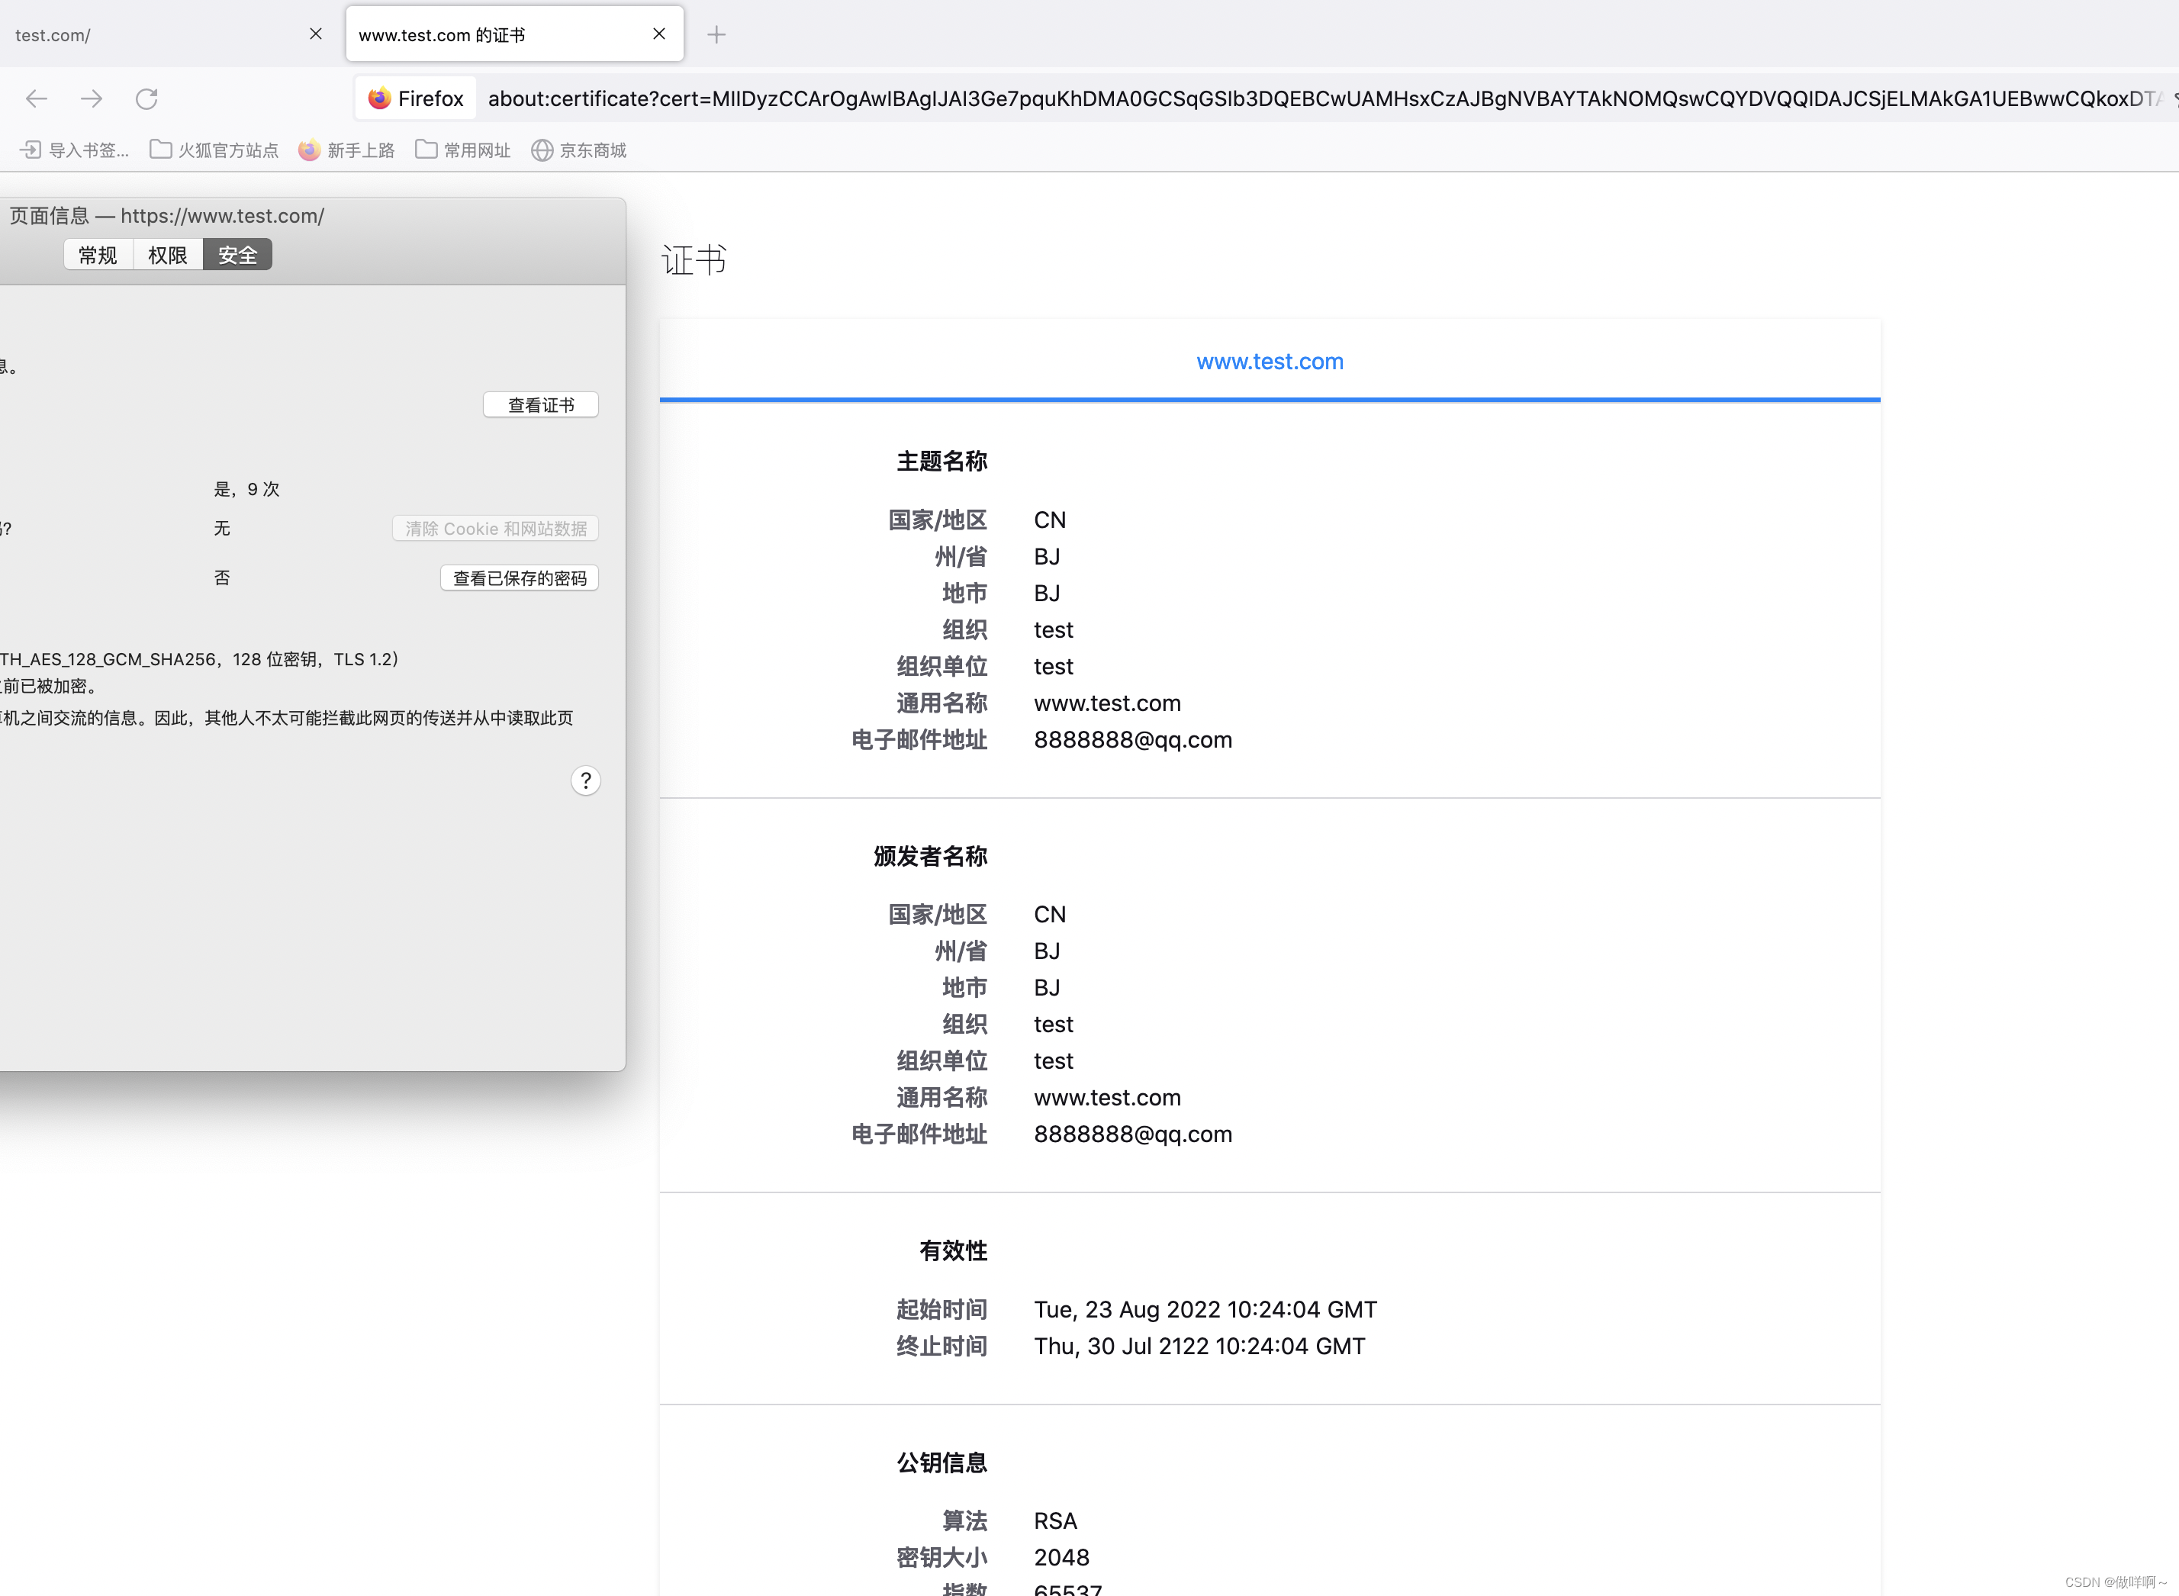Click the 页面信息 window title
The image size is (2179, 1596).
tap(166, 215)
